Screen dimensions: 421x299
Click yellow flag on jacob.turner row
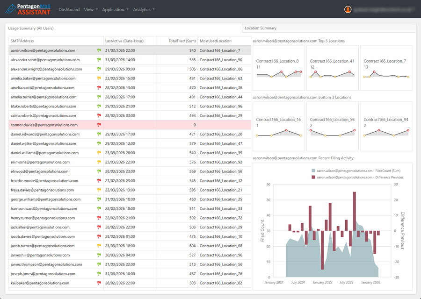point(99,246)
